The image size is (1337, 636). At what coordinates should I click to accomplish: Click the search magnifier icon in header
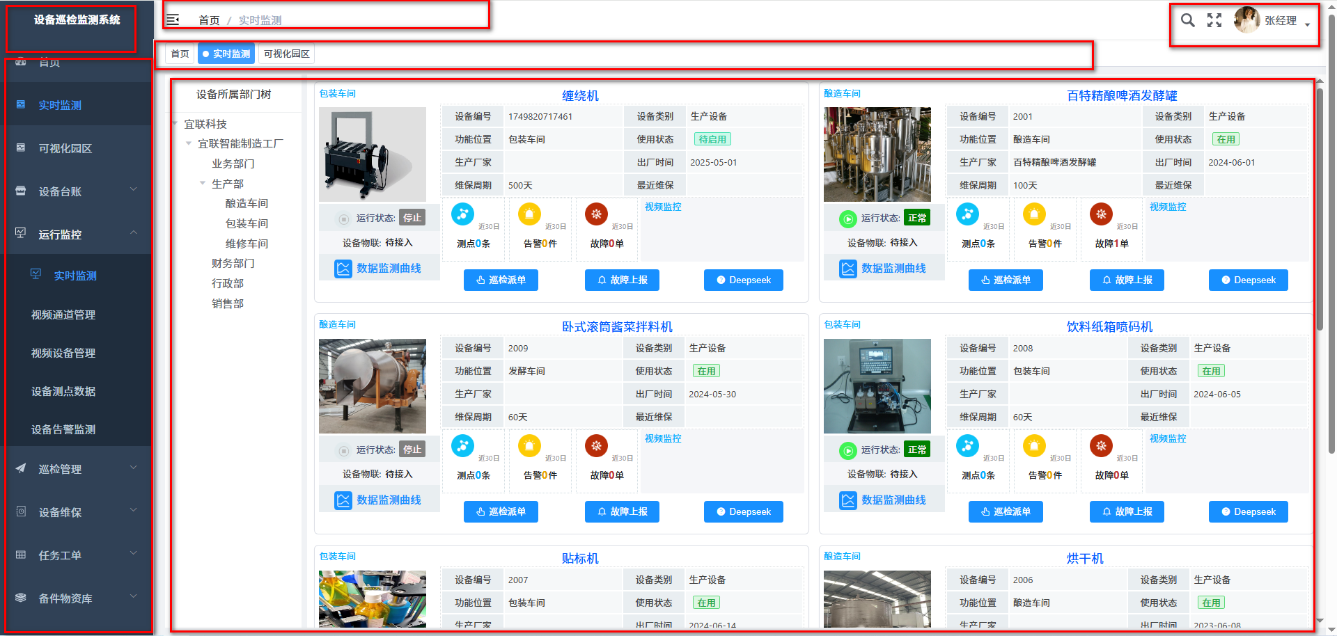click(1187, 21)
